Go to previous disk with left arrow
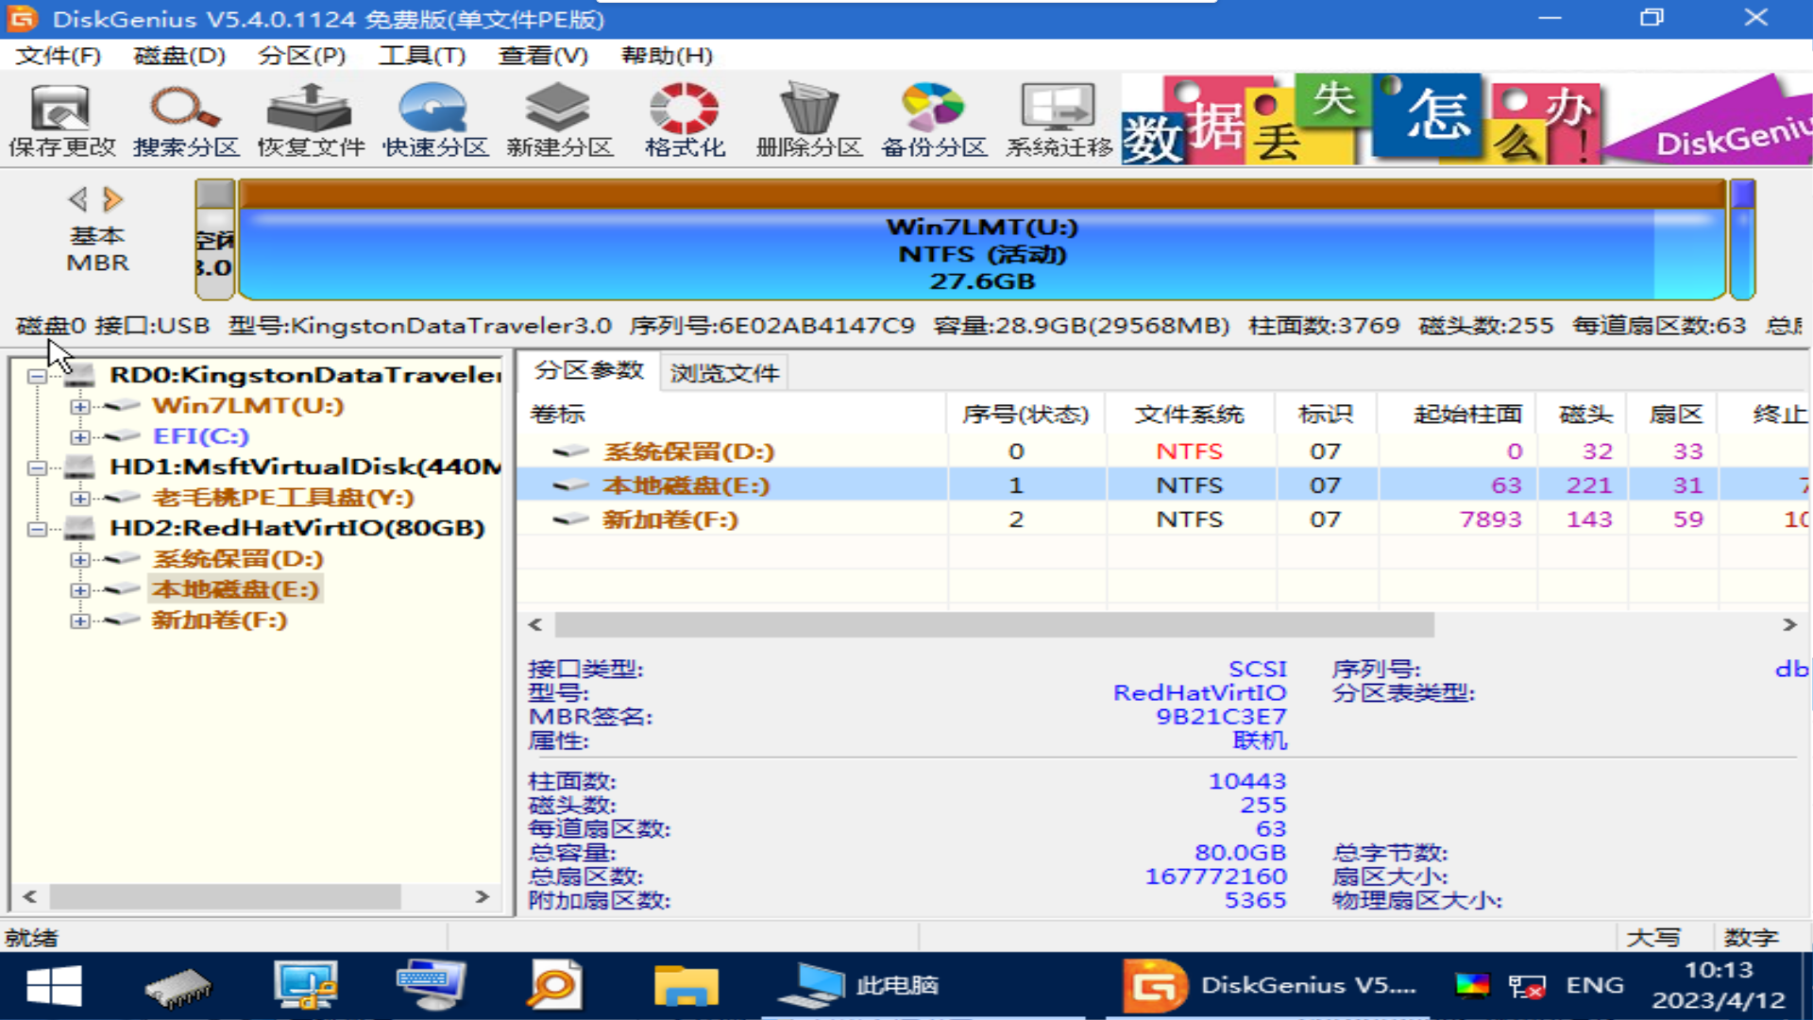The image size is (1813, 1020). (78, 199)
